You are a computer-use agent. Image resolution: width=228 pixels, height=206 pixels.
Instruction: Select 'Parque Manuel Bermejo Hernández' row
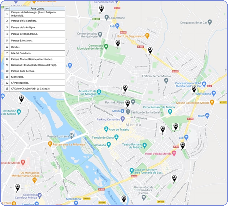35,59
